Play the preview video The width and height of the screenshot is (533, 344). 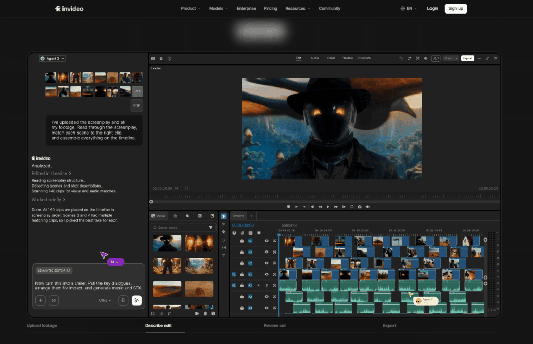[328, 207]
